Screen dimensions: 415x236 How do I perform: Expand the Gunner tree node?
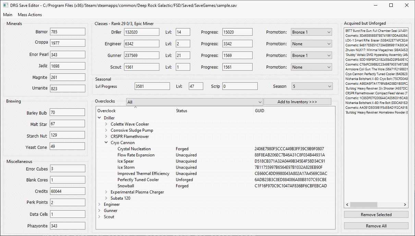click(x=99, y=211)
